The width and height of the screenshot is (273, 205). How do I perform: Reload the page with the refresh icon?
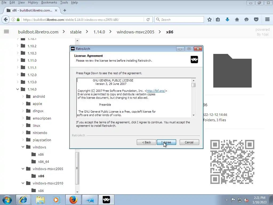(x=148, y=19)
